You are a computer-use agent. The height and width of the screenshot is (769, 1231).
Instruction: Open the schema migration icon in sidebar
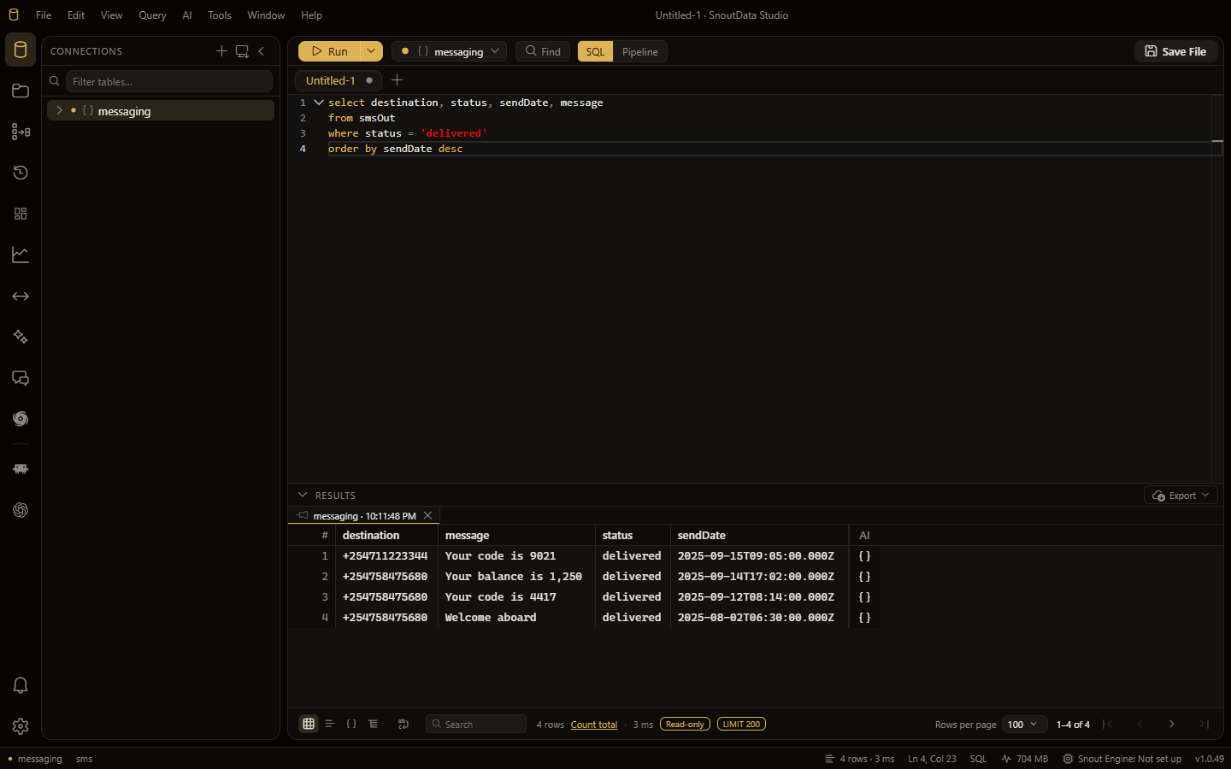[x=21, y=132]
